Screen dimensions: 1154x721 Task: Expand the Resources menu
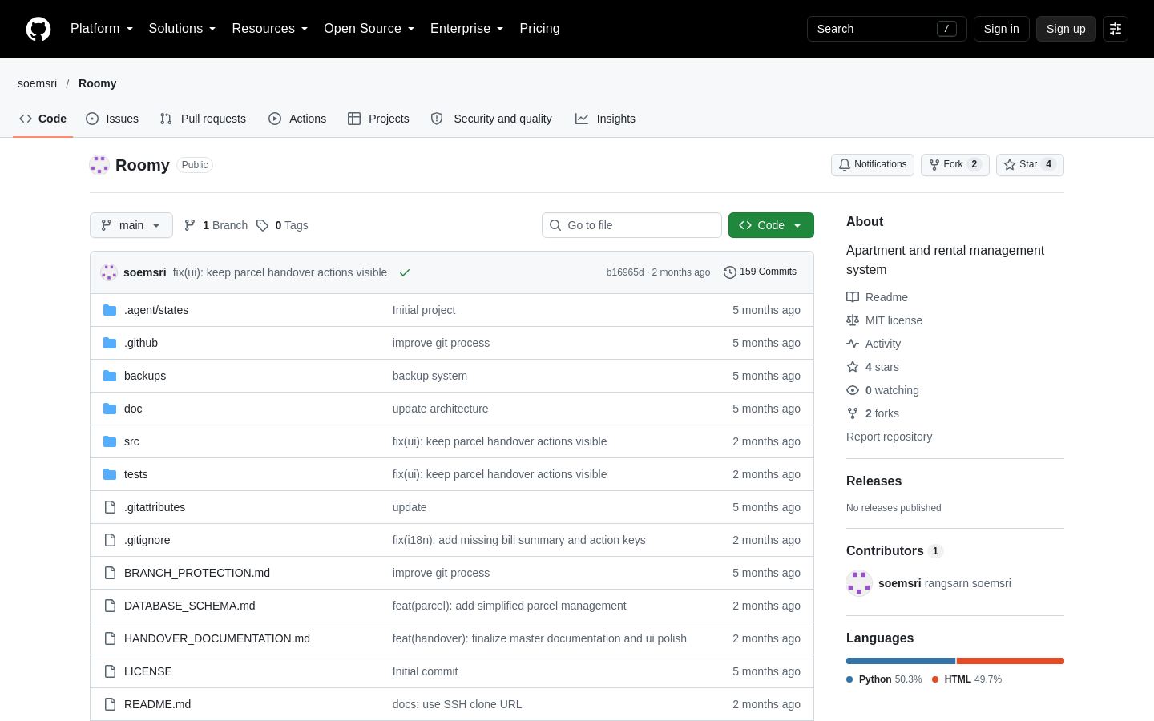(x=270, y=29)
